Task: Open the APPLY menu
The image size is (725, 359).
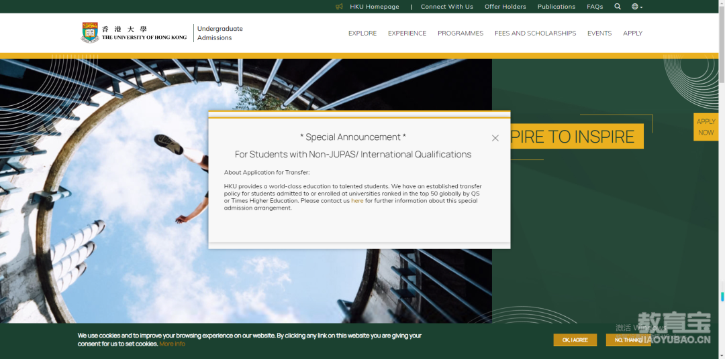Action: pos(632,33)
